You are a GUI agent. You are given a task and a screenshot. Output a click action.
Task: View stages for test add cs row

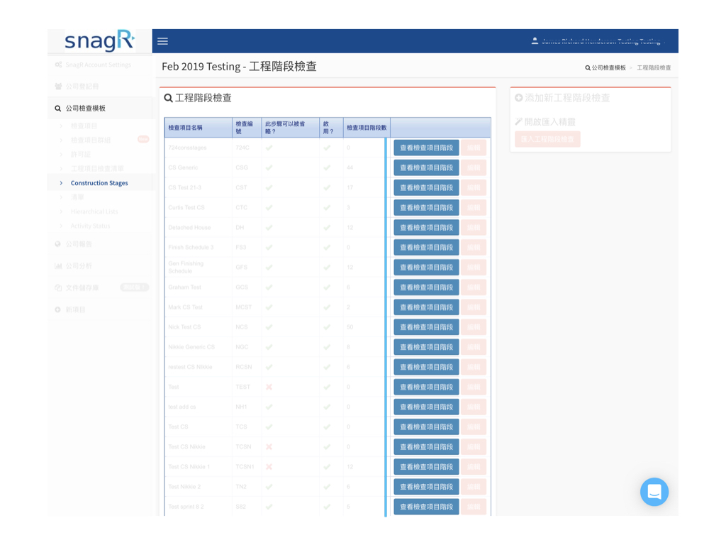[x=426, y=407]
